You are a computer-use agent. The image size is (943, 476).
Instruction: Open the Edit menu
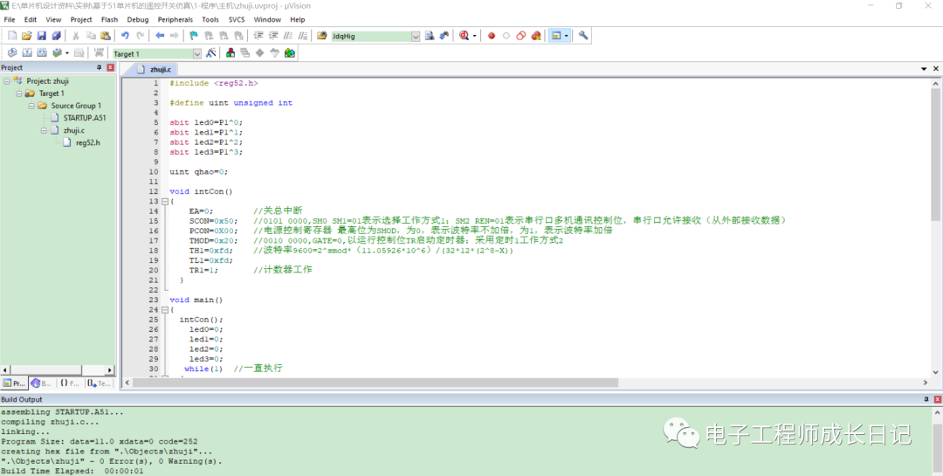tap(30, 19)
